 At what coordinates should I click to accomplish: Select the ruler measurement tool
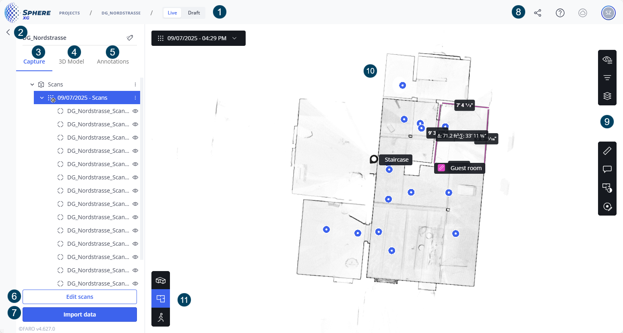click(x=607, y=151)
